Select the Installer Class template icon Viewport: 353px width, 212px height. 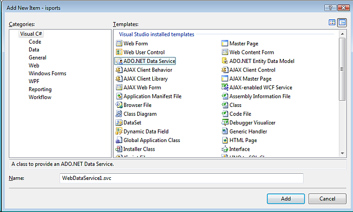point(119,149)
